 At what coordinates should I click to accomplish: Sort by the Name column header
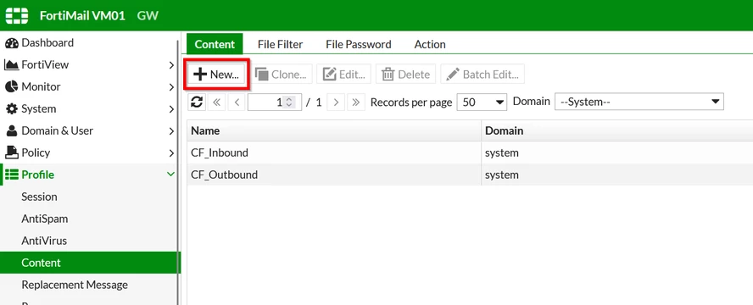[334, 130]
